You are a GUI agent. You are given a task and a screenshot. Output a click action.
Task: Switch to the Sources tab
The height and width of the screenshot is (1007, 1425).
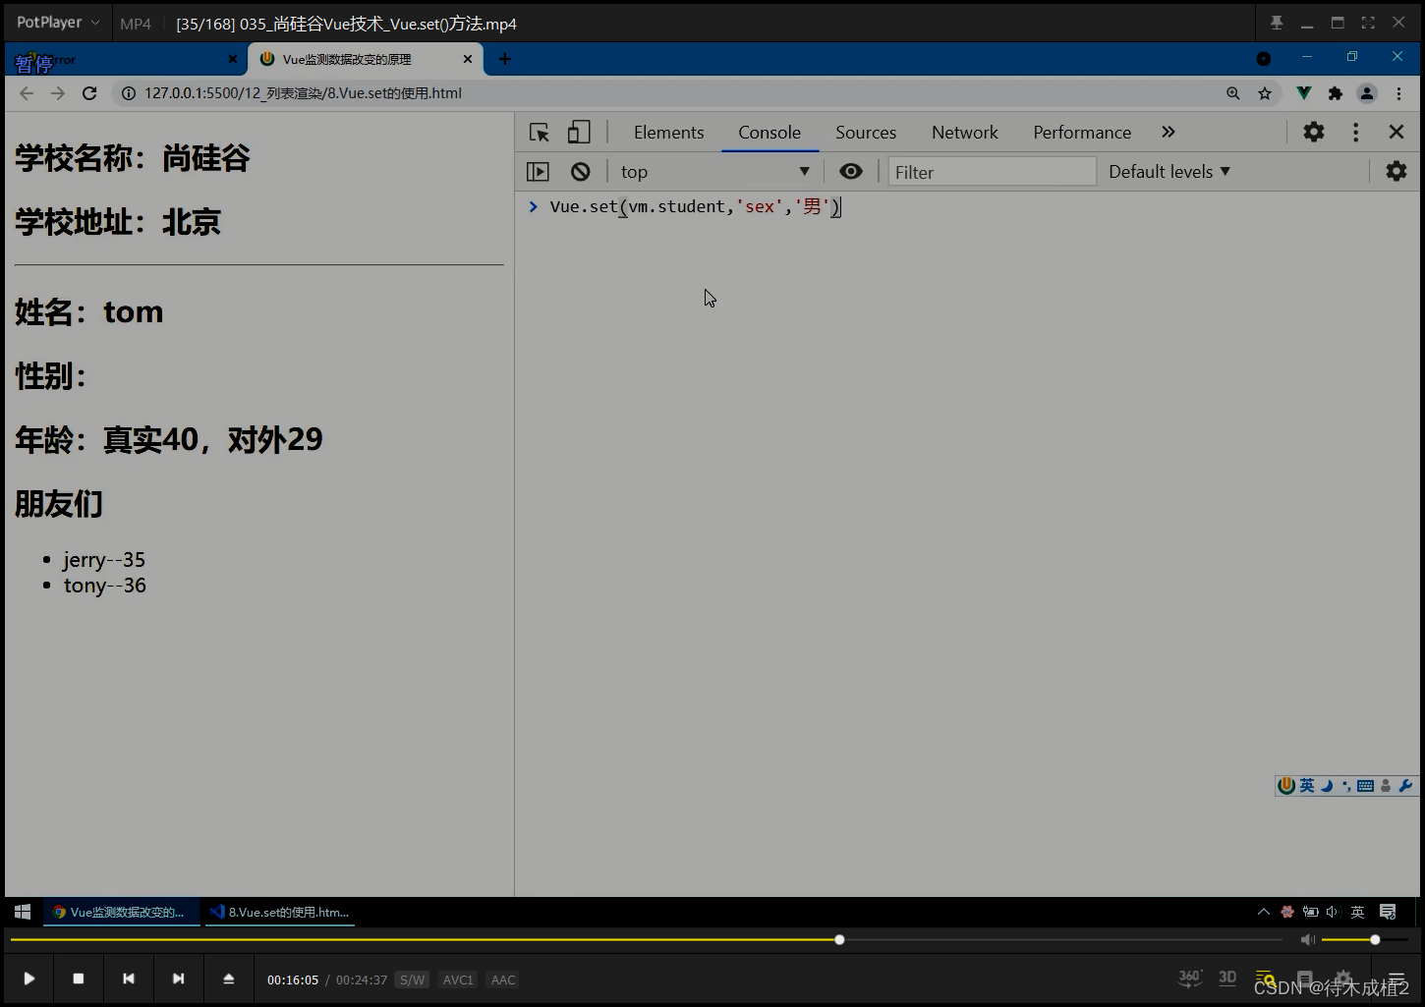tap(866, 133)
